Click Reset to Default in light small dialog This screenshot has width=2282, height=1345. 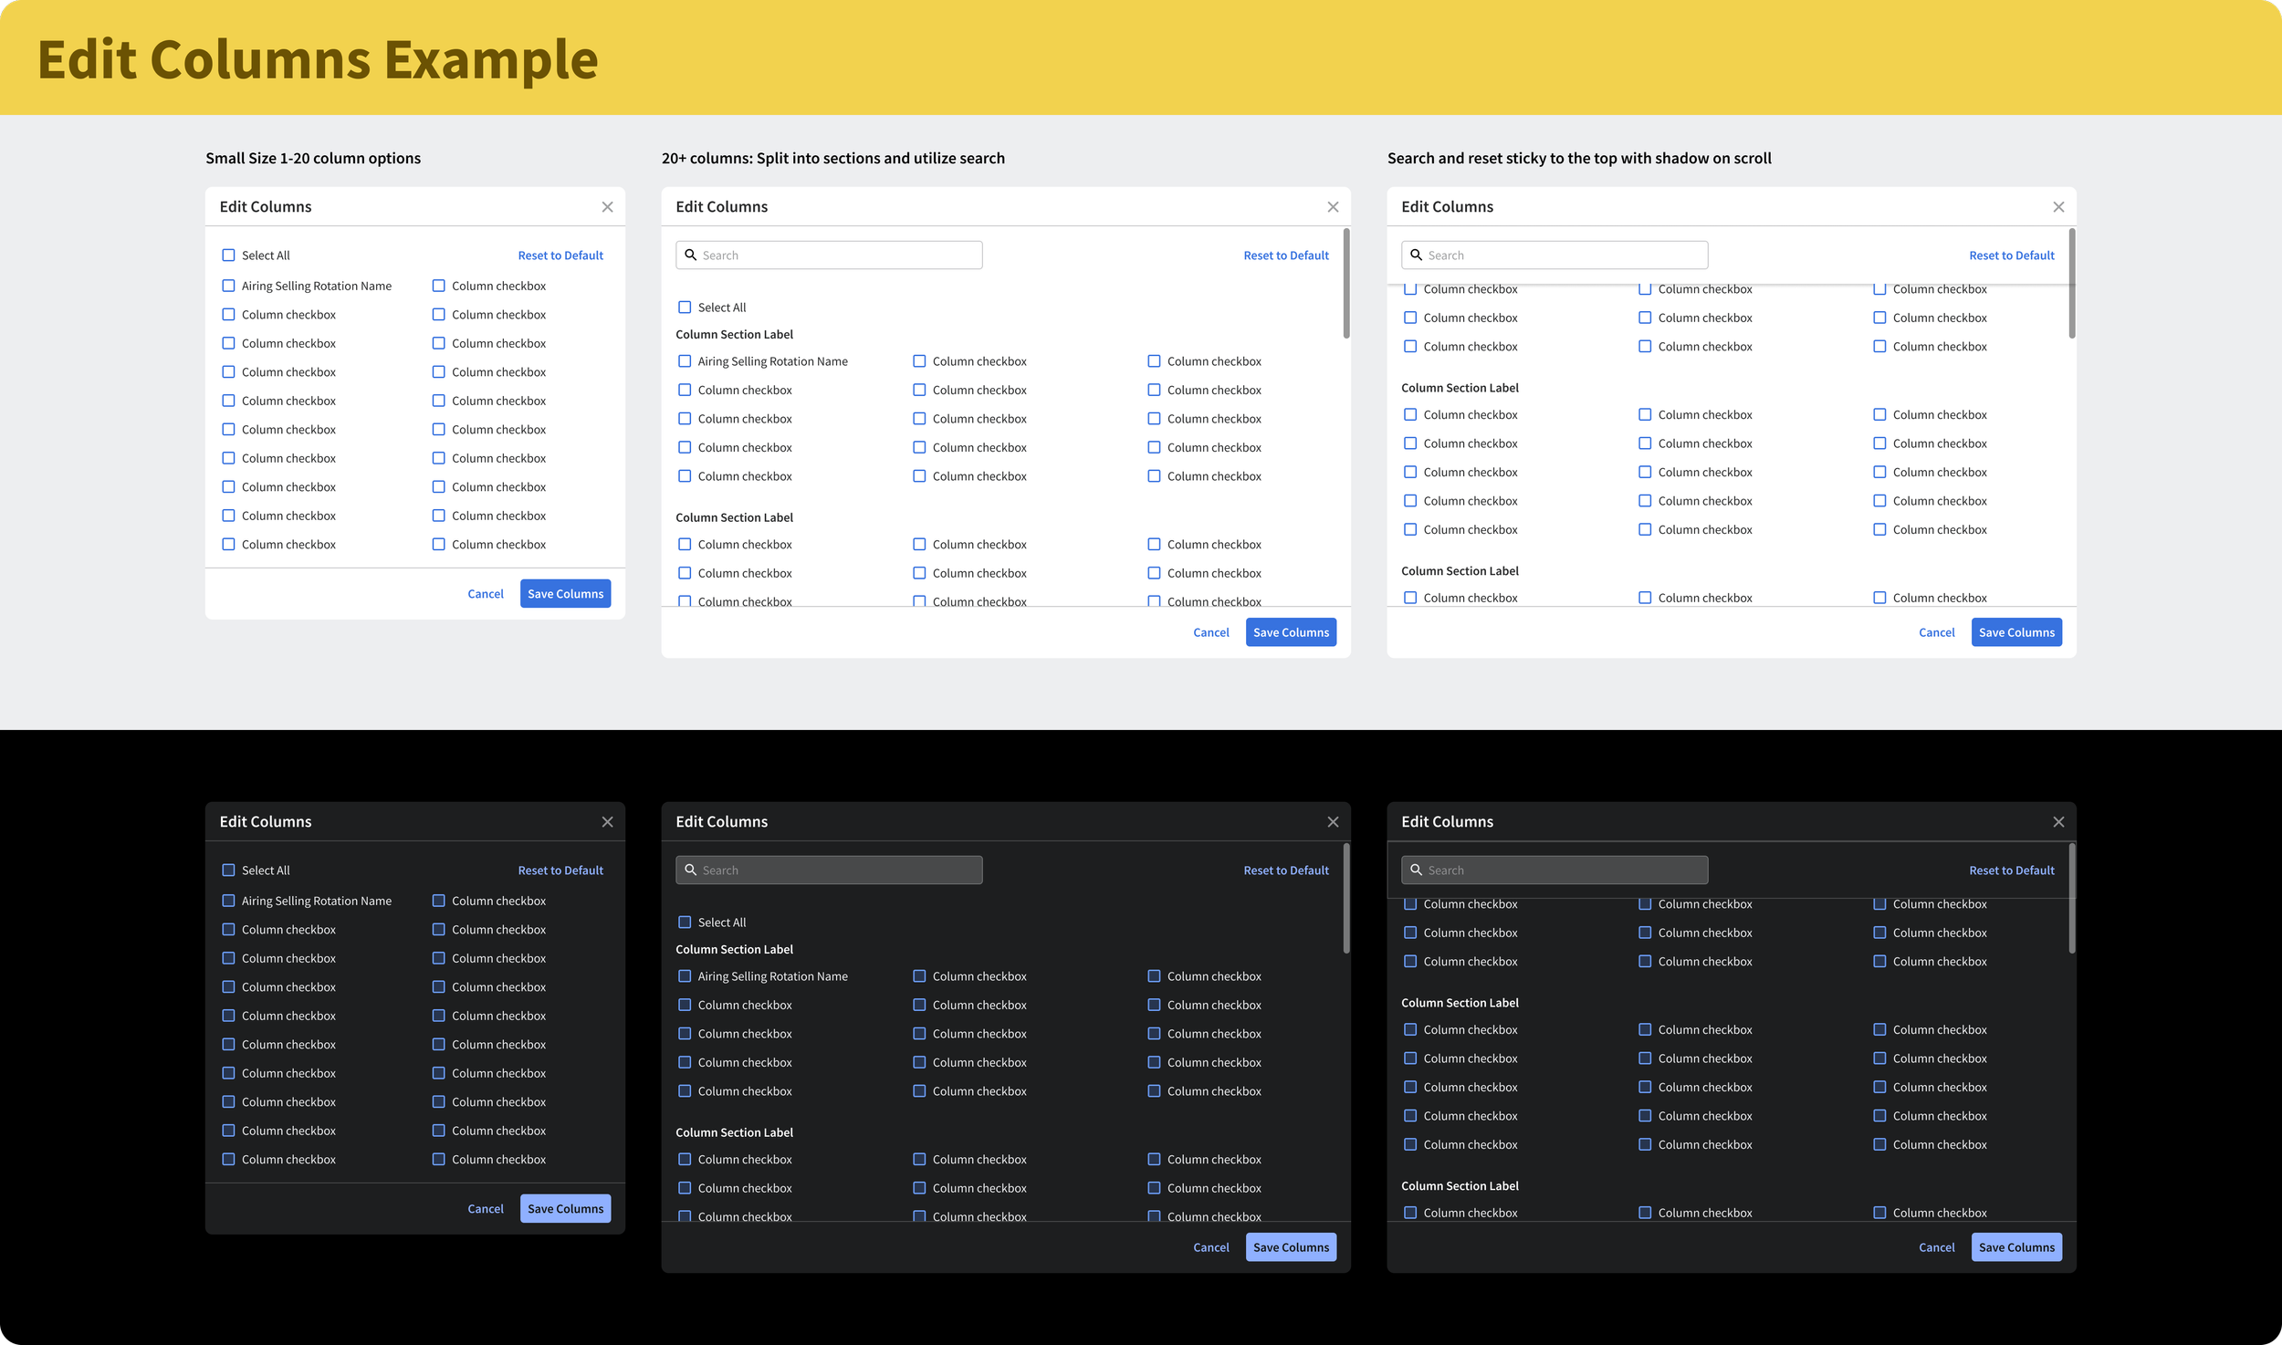(560, 255)
